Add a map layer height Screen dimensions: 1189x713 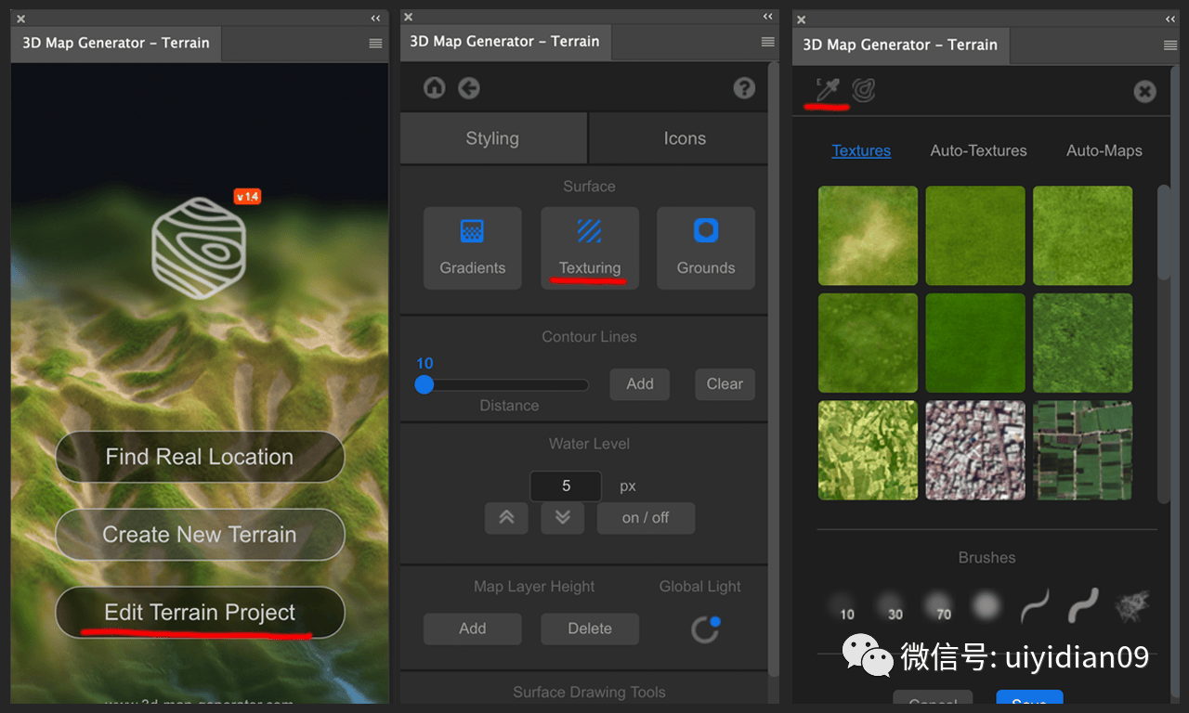[x=472, y=629]
